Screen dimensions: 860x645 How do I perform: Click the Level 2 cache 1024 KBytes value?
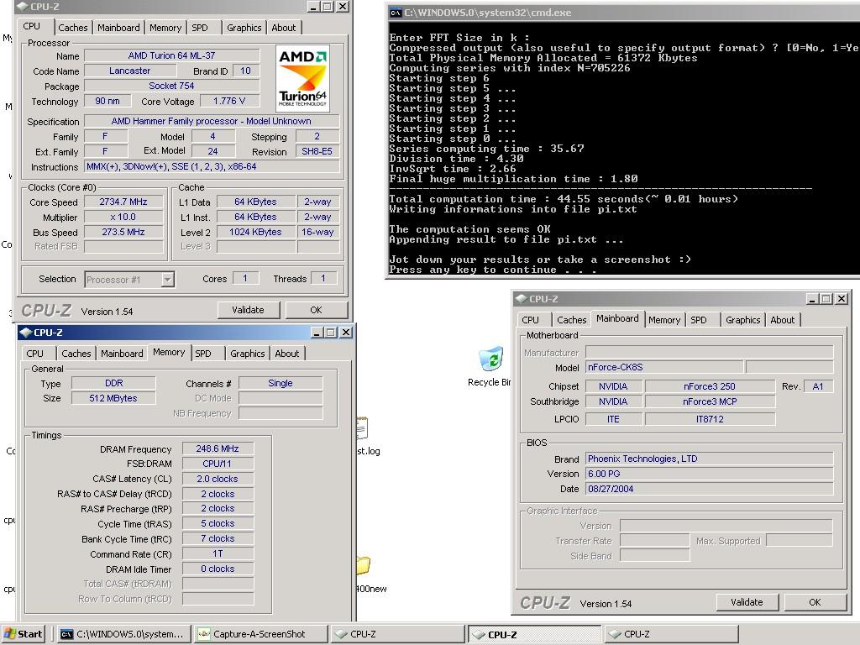255,232
